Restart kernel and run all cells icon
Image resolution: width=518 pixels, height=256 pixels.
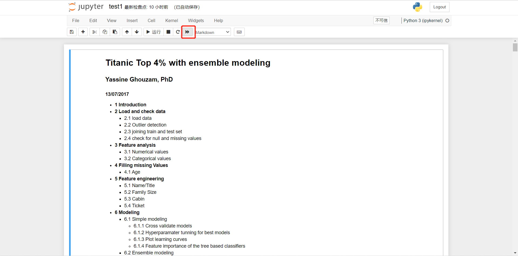[x=188, y=32]
